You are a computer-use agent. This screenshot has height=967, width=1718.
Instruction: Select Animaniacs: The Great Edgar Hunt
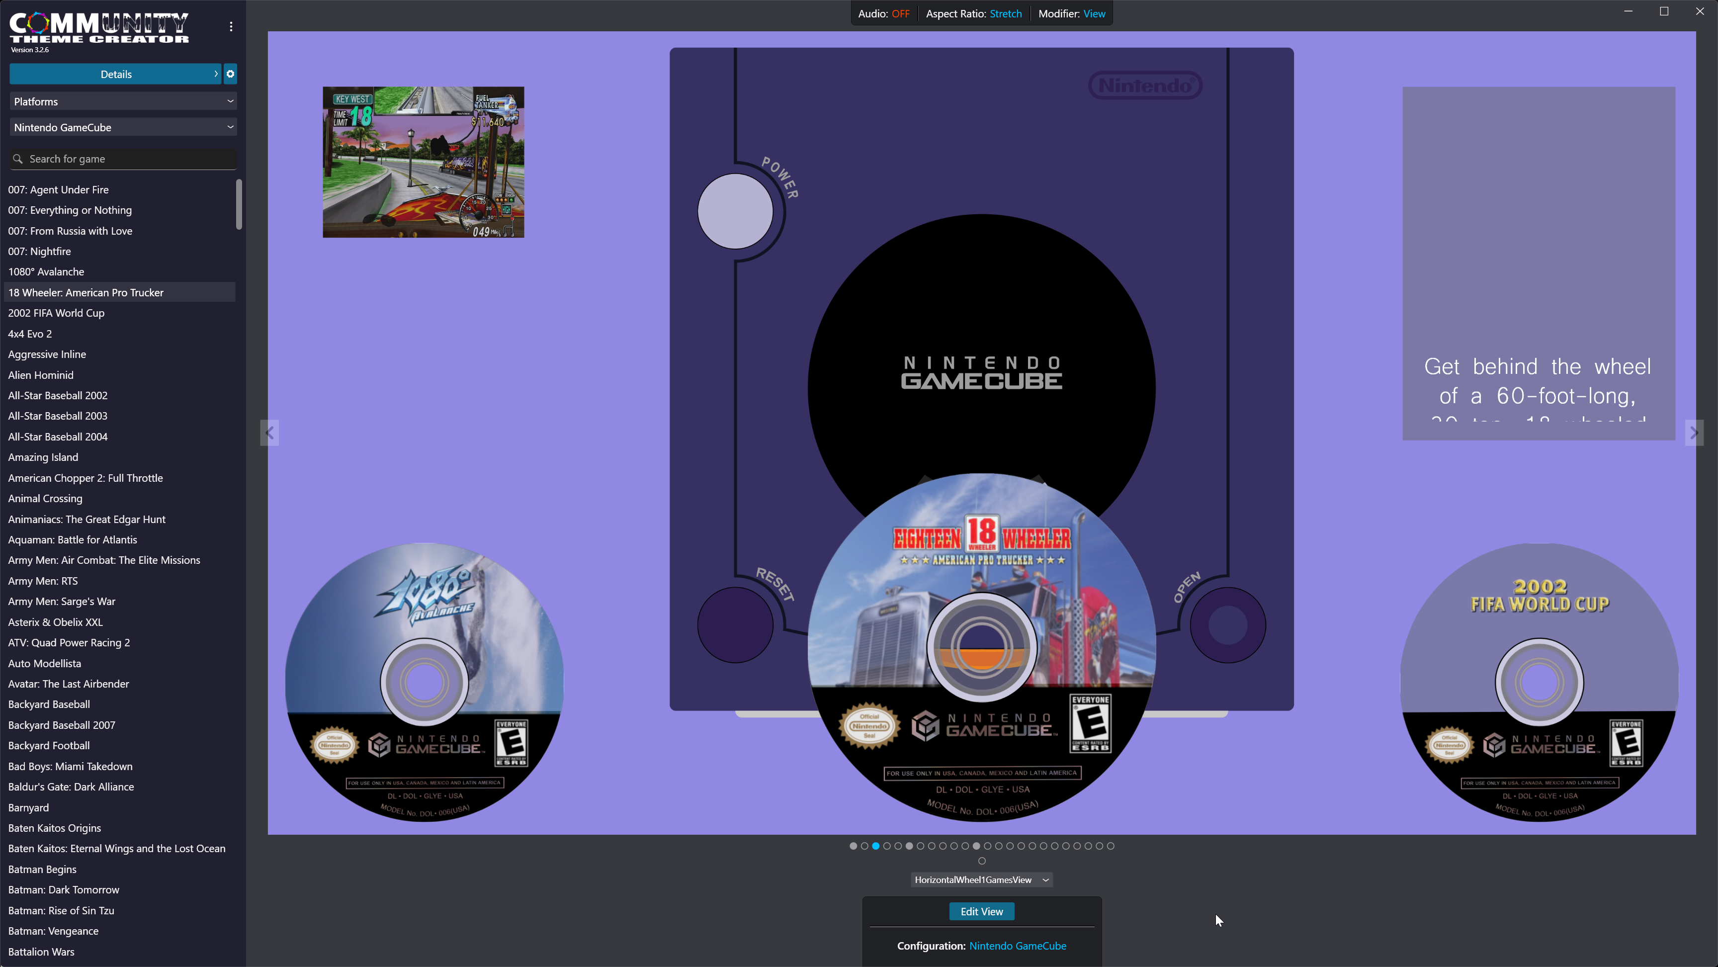86,519
